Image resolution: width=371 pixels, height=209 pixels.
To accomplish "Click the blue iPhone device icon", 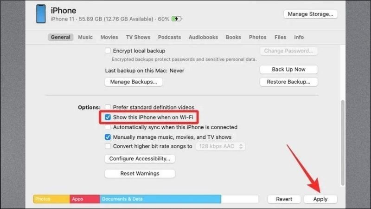I will (41, 14).
